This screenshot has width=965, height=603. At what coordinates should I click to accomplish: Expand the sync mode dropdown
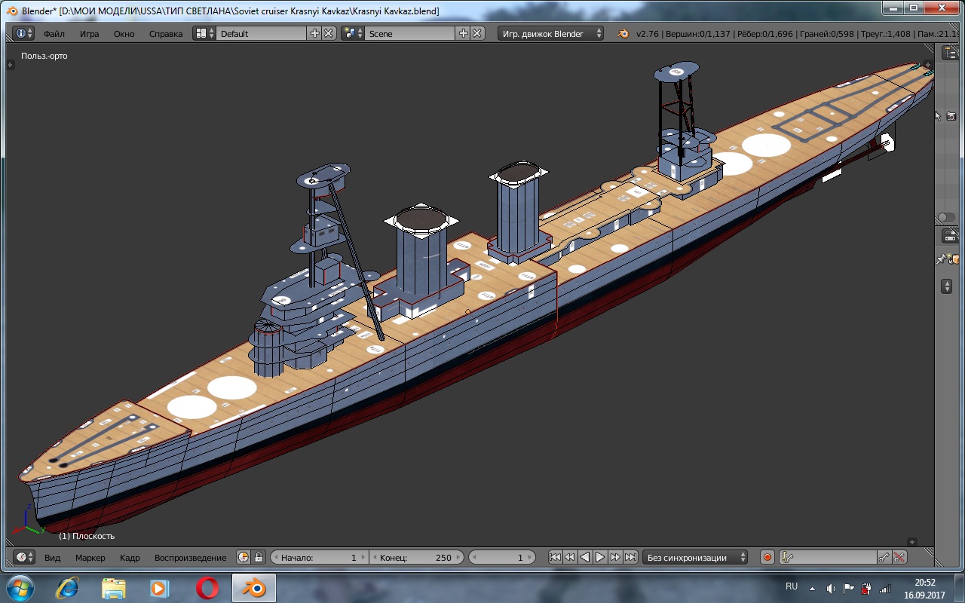pyautogui.click(x=696, y=558)
